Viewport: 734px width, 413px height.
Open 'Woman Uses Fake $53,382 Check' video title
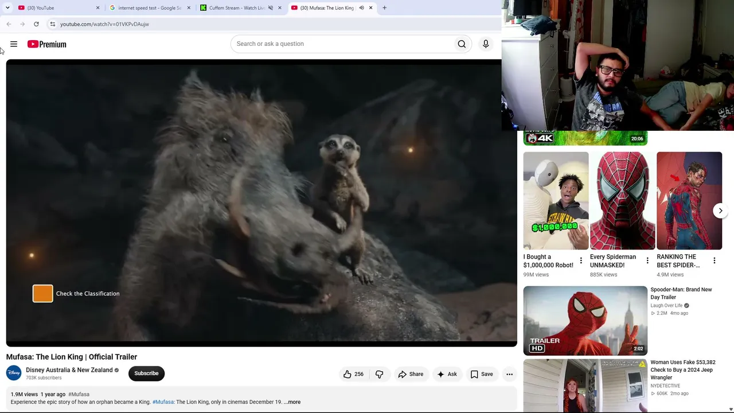click(683, 370)
